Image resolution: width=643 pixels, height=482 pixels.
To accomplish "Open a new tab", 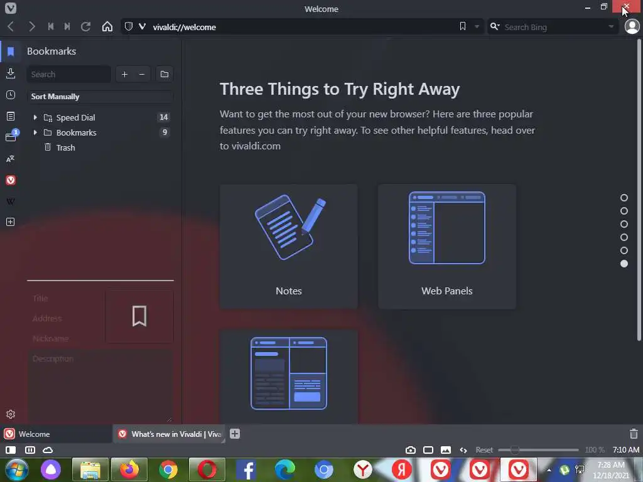I will (235, 434).
